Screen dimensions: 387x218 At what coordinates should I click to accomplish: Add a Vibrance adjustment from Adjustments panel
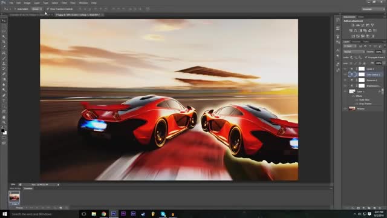point(372,25)
